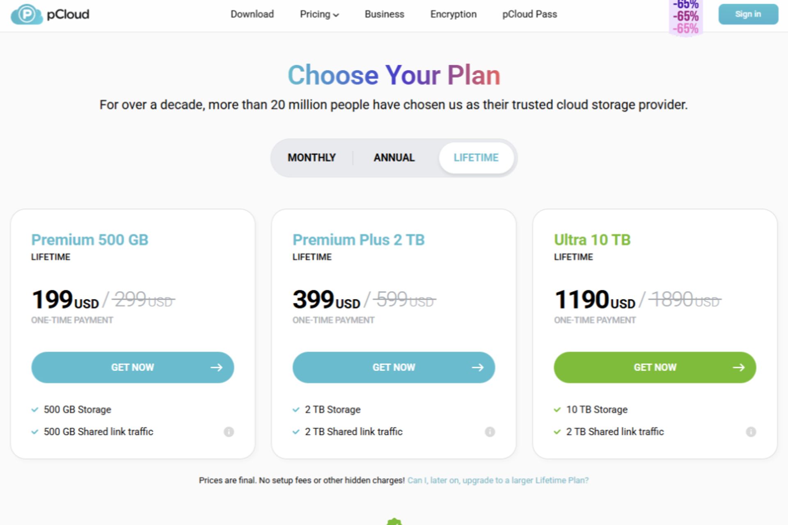This screenshot has width=788, height=525.
Task: Click the pCloud logo icon
Action: coord(27,14)
